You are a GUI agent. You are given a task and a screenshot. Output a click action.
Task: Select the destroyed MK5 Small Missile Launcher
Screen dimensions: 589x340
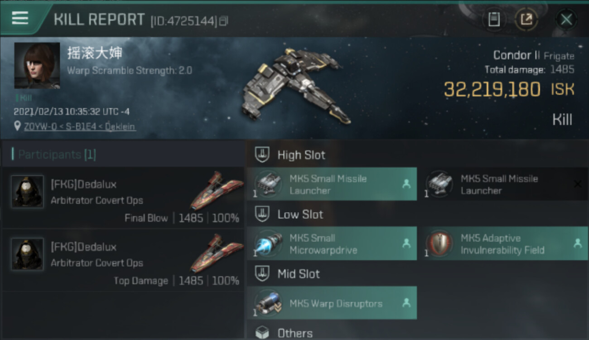[503, 184]
